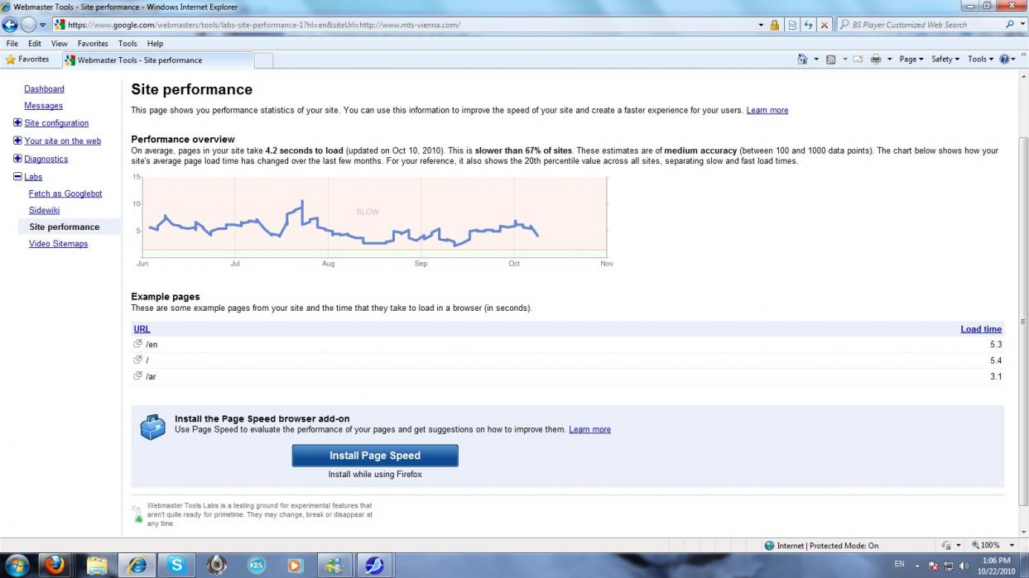The image size is (1029, 578).
Task: Click the browser Forward arrow button
Action: 28,25
